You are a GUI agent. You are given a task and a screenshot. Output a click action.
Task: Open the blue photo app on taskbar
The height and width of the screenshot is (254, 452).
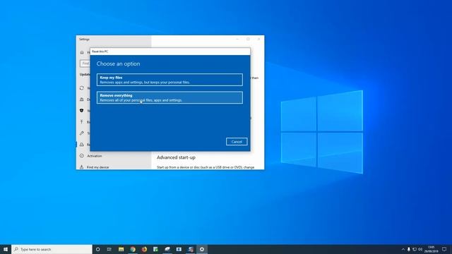179,249
